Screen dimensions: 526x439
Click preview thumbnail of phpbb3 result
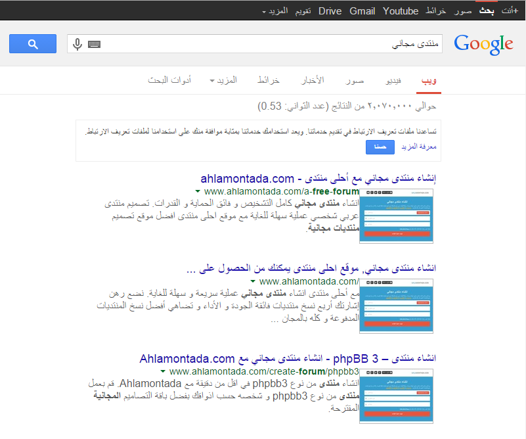pyautogui.click(x=396, y=396)
